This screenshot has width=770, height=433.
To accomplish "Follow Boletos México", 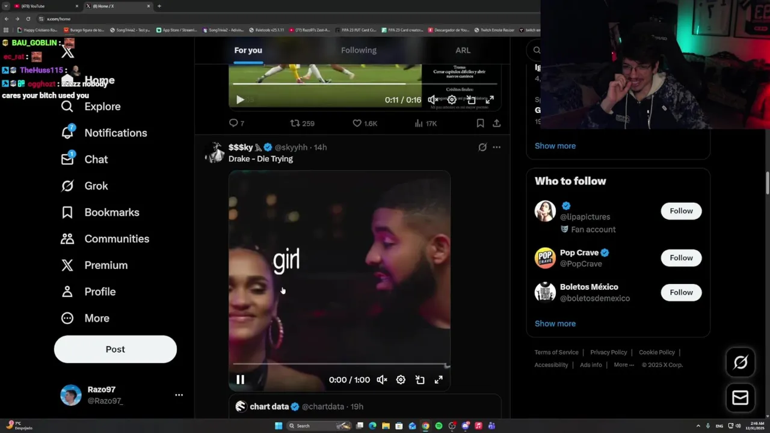I will point(681,292).
